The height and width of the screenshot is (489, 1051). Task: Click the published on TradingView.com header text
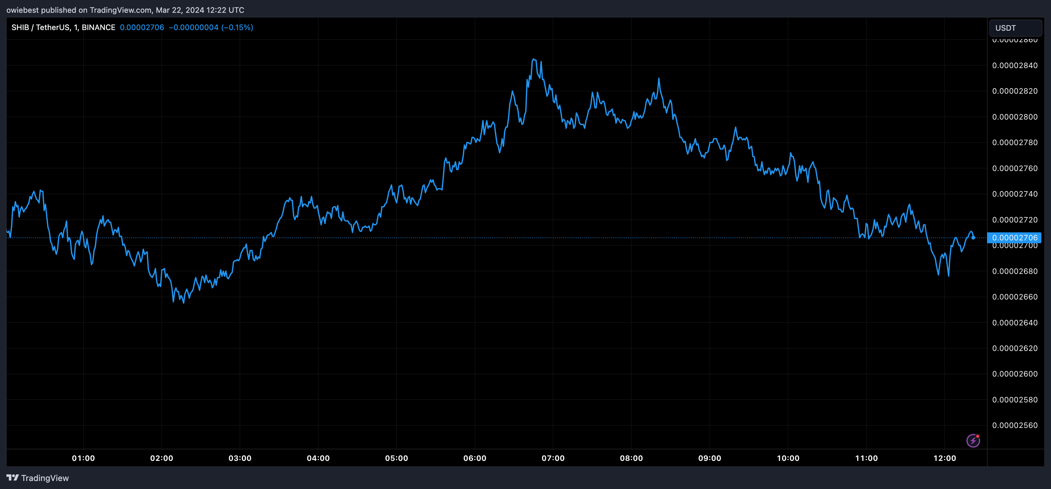pyautogui.click(x=125, y=10)
